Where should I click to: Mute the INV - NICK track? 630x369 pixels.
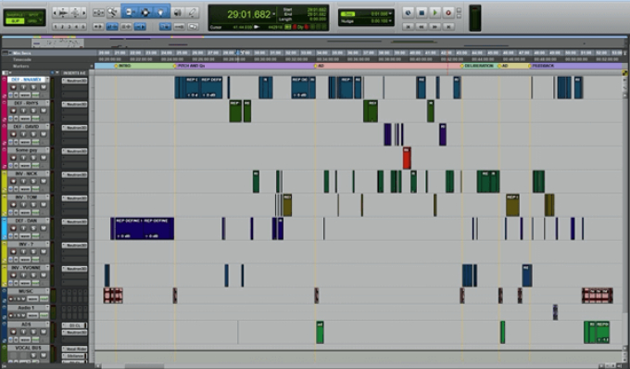[x=43, y=182]
